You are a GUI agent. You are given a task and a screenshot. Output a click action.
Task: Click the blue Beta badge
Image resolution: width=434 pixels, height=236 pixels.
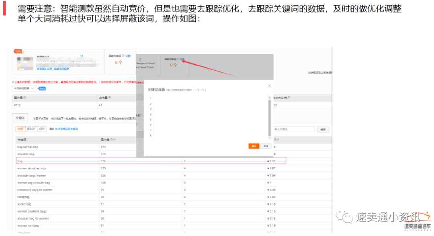coord(42,88)
